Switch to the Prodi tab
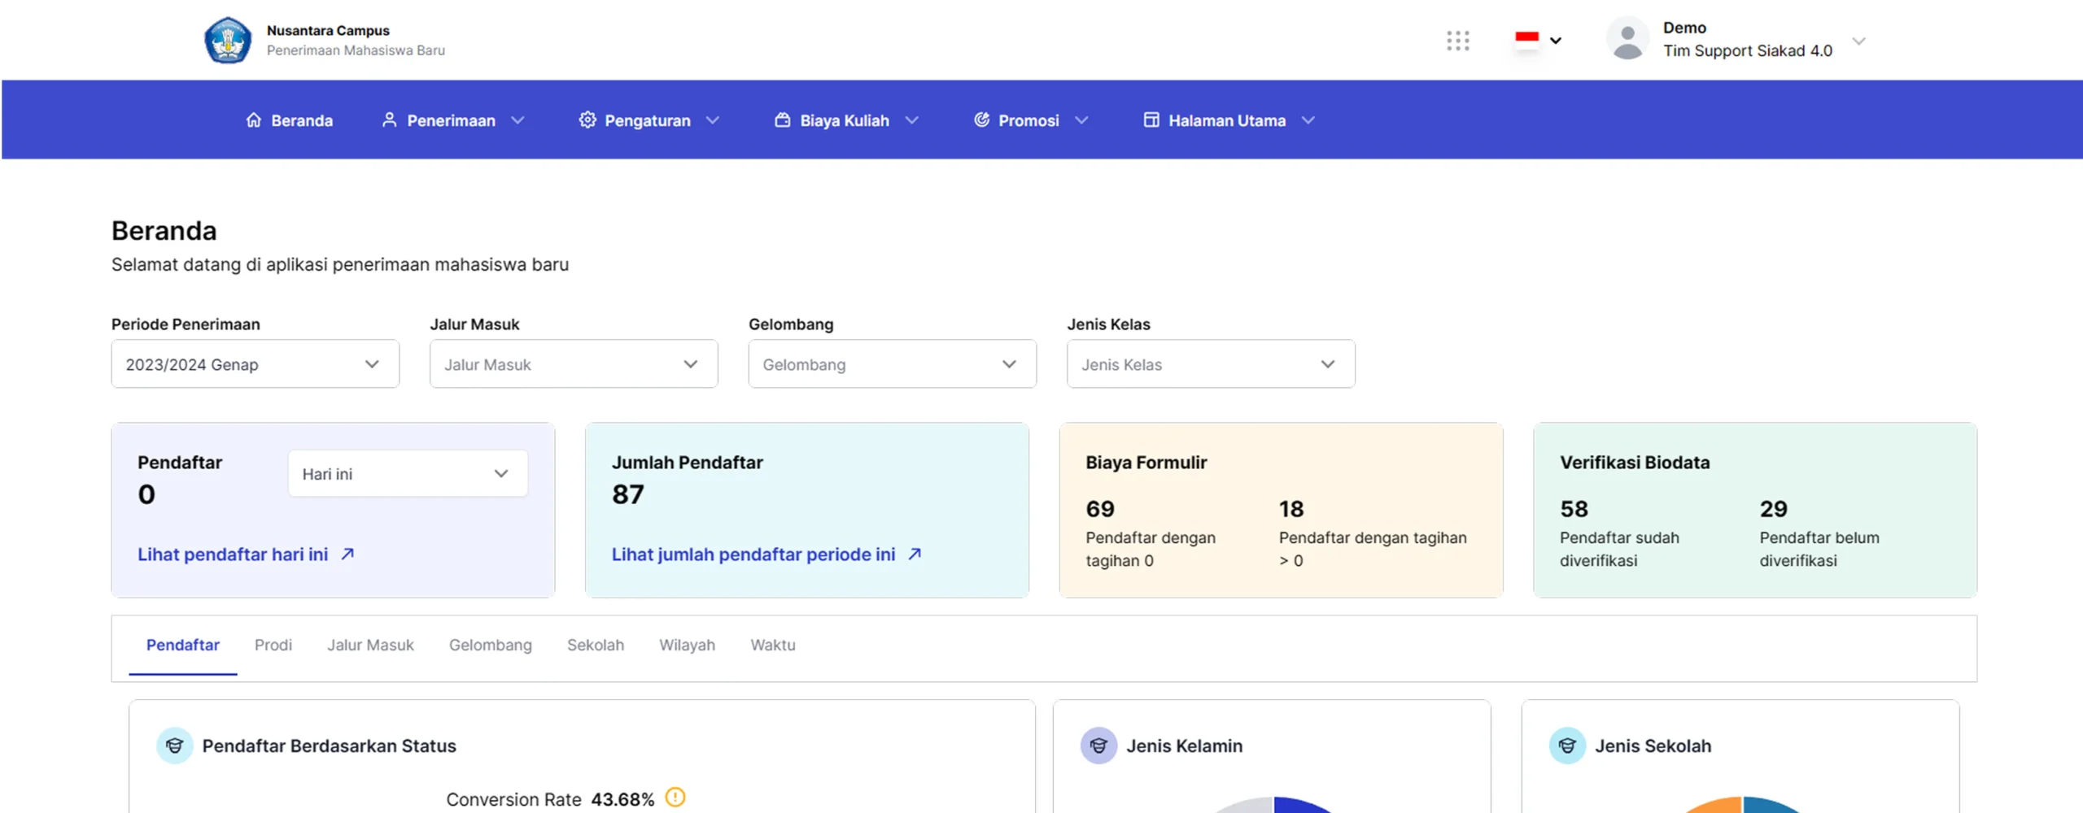The height and width of the screenshot is (813, 2083). pyautogui.click(x=273, y=645)
